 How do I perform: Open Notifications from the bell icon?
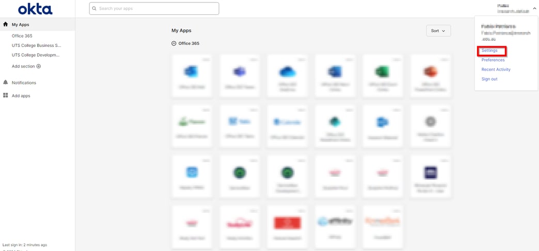[x=5, y=82]
